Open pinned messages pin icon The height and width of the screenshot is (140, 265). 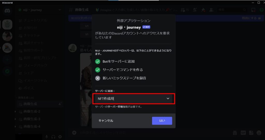coord(203,10)
